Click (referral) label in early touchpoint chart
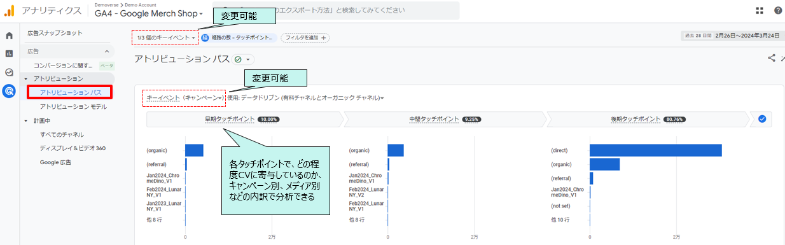 [x=156, y=164]
